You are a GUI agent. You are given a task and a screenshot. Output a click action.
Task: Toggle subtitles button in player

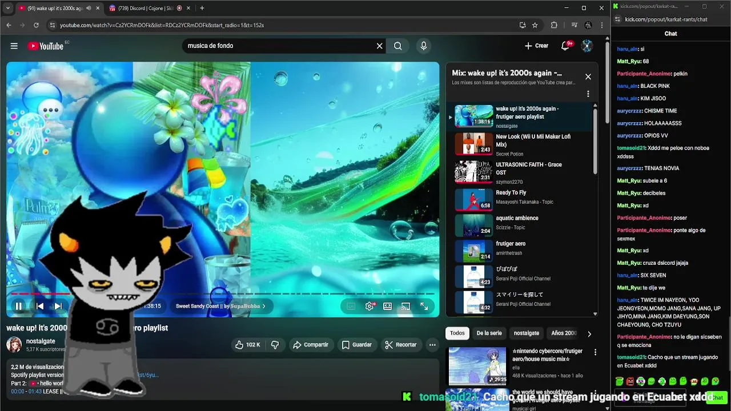pos(351,306)
